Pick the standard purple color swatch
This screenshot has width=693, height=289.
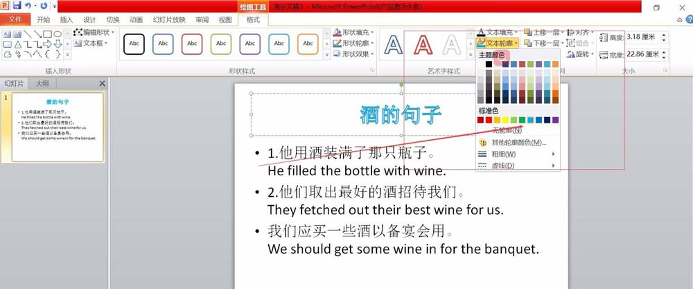click(x=556, y=120)
